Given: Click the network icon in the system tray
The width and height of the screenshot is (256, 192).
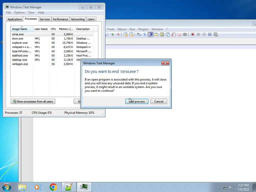Looking at the screenshot, I should pos(225,187).
